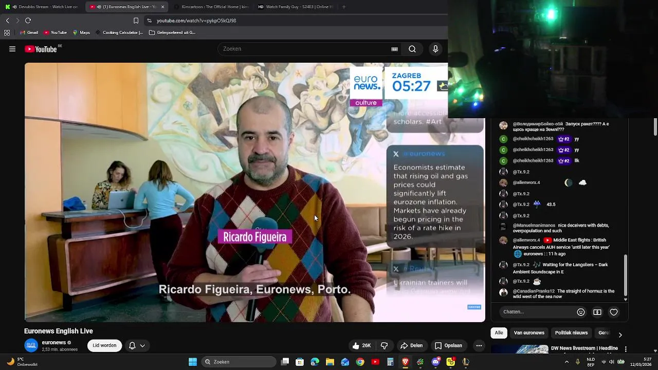Close the Euronews English Live tab
The height and width of the screenshot is (370, 658).
click(x=162, y=7)
